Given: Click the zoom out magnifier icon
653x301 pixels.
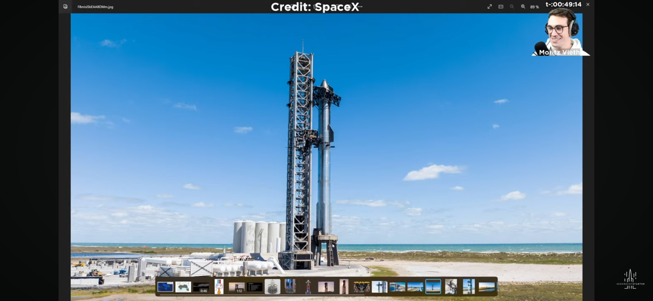Looking at the screenshot, I should 512,7.
